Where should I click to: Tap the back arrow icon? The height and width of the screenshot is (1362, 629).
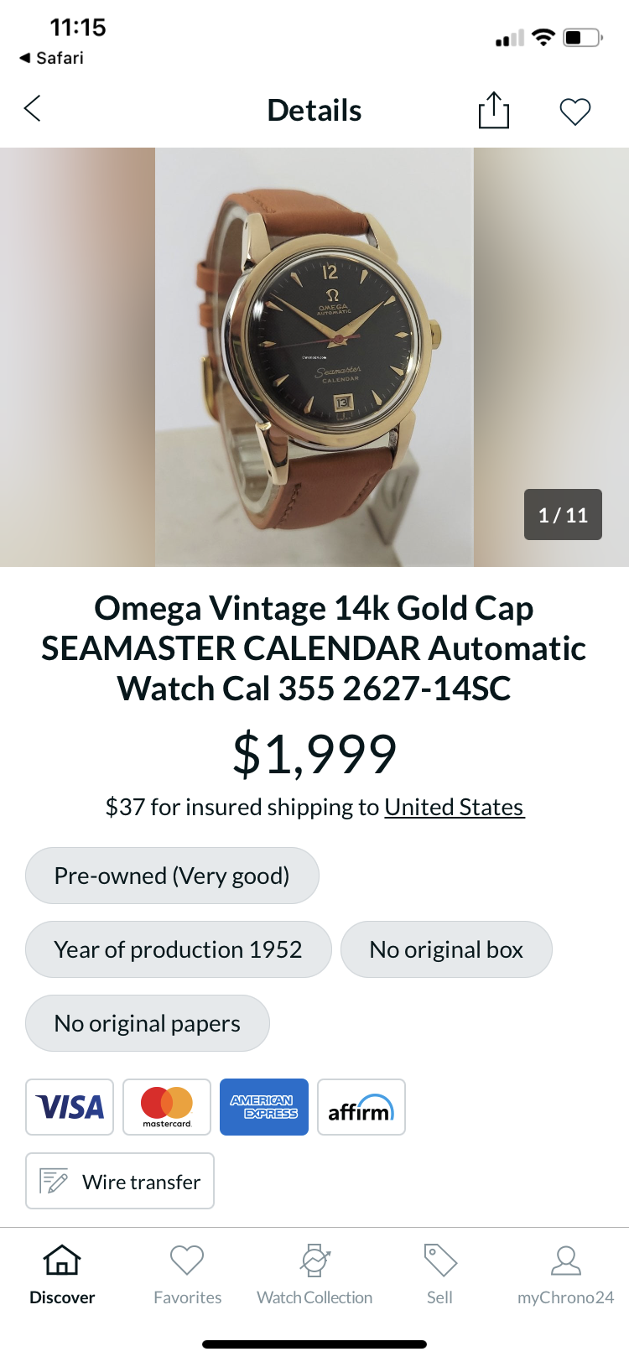[x=33, y=109]
